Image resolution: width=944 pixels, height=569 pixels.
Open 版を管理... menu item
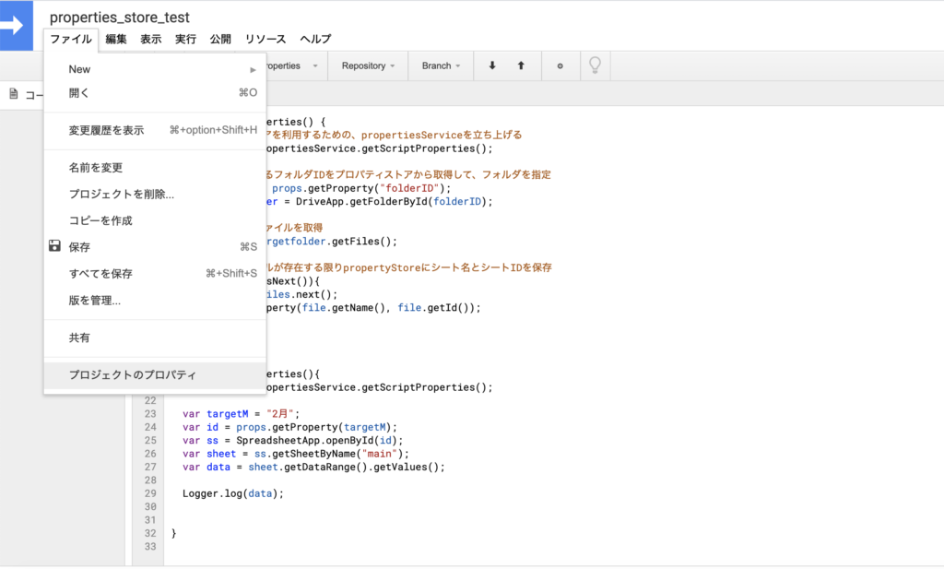point(155,300)
